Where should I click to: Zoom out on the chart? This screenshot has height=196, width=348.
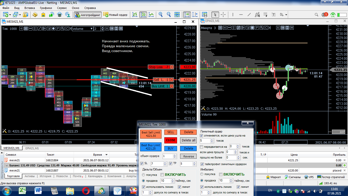(169, 15)
